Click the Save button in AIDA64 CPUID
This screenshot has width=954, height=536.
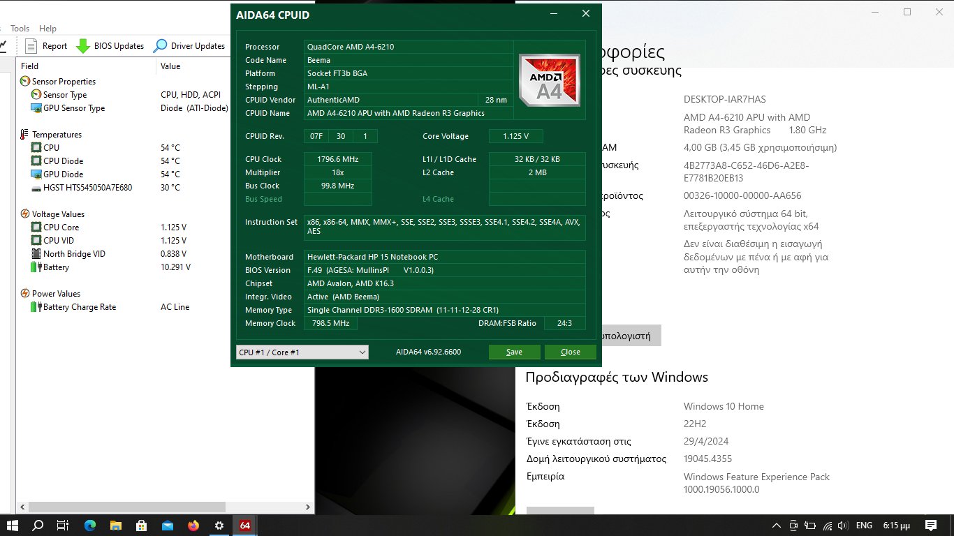(x=515, y=352)
